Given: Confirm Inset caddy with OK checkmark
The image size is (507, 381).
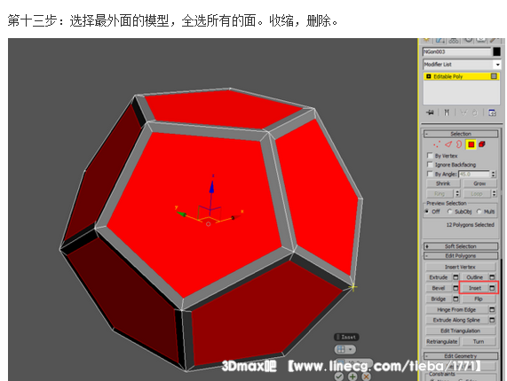Looking at the screenshot, I should pos(339,377).
